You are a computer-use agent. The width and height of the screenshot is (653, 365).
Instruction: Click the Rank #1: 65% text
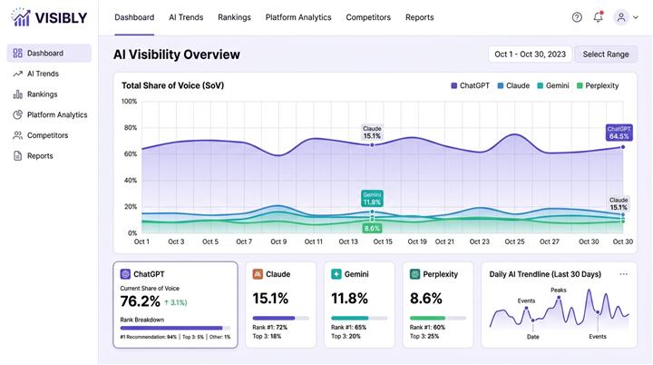[x=348, y=328]
